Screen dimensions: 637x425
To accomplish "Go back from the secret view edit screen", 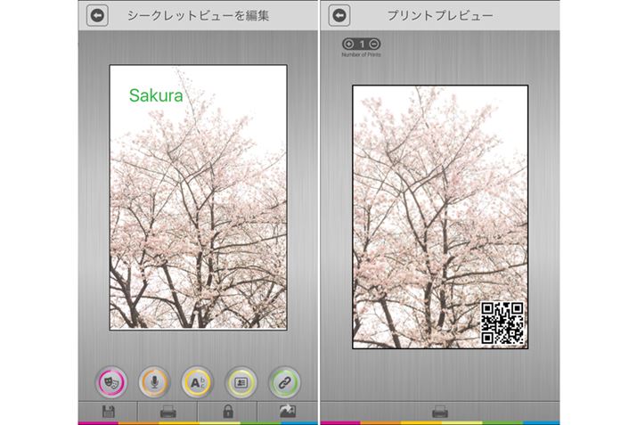I will tap(97, 15).
